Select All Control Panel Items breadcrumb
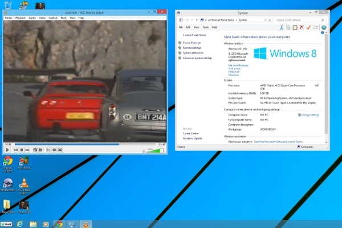 point(221,20)
